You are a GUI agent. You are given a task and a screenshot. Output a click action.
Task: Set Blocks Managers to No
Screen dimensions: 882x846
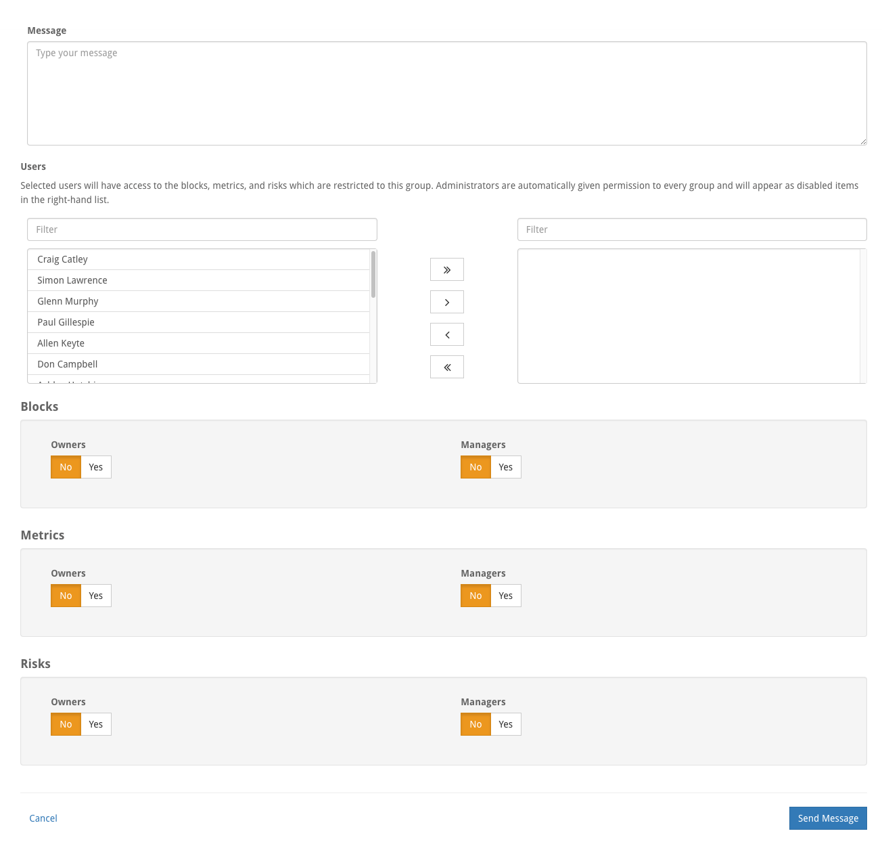pos(475,467)
